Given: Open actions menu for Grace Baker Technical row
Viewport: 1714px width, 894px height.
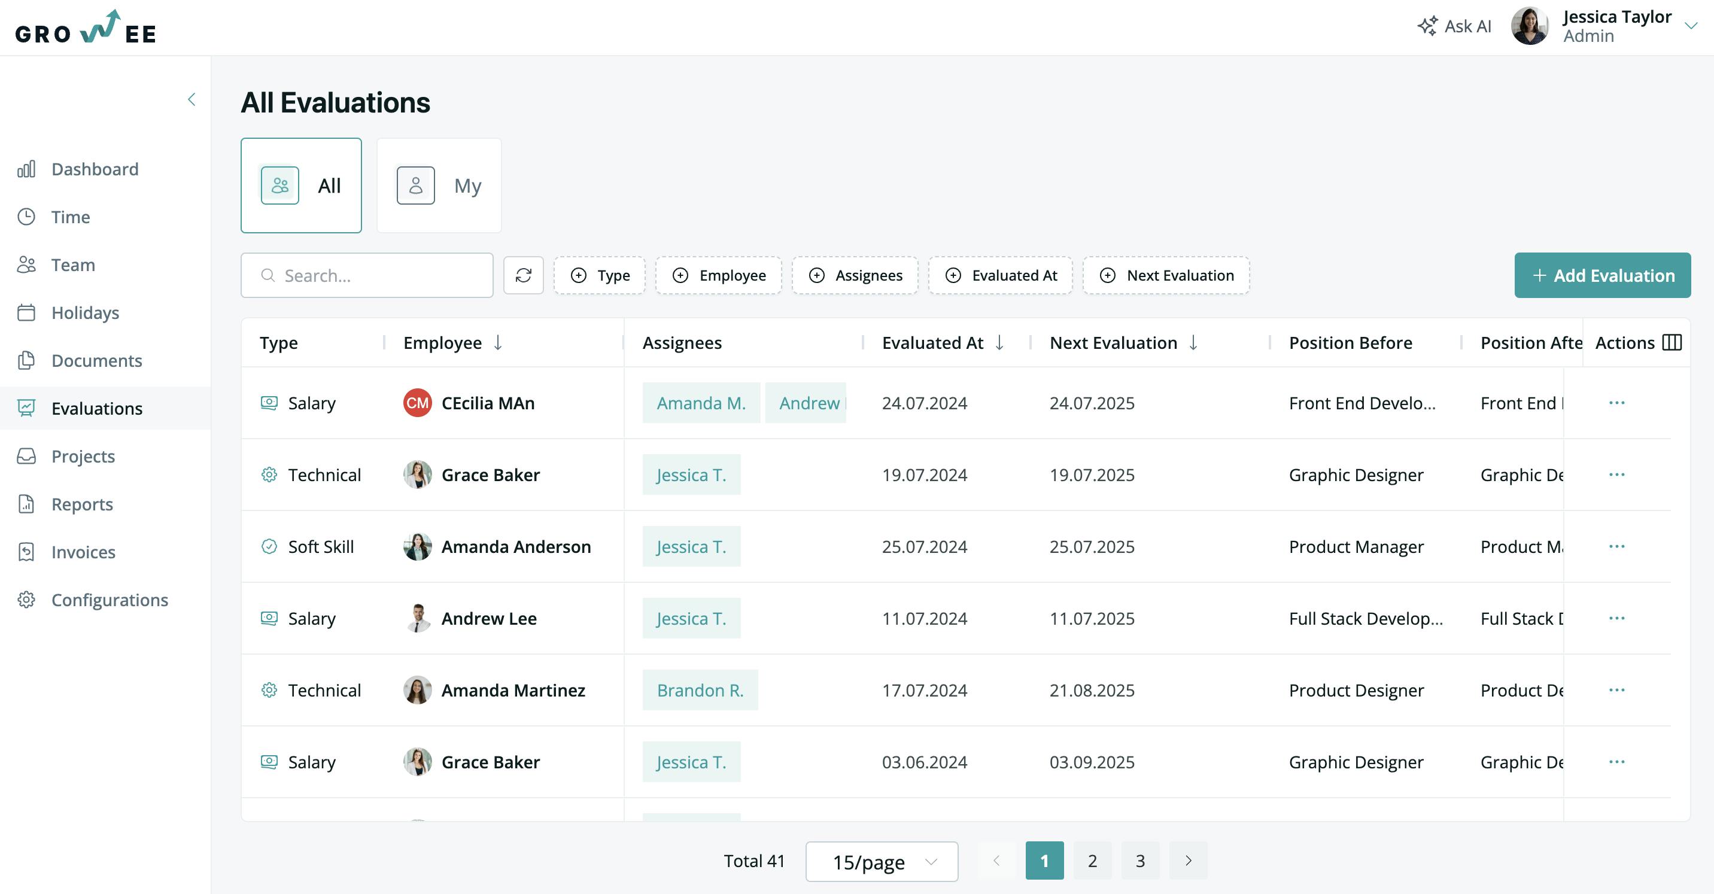Looking at the screenshot, I should pos(1616,475).
